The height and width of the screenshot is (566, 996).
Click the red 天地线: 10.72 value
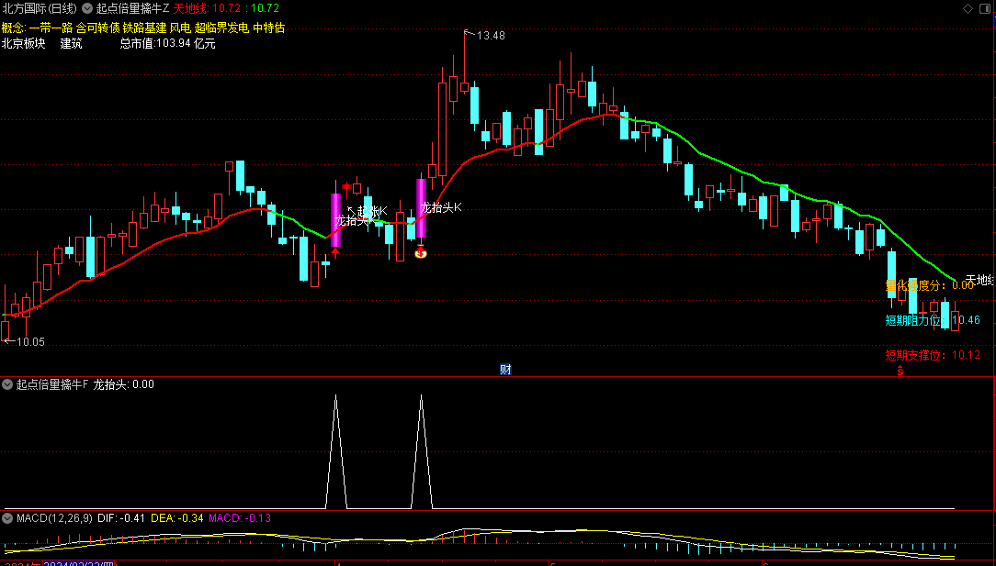click(207, 8)
